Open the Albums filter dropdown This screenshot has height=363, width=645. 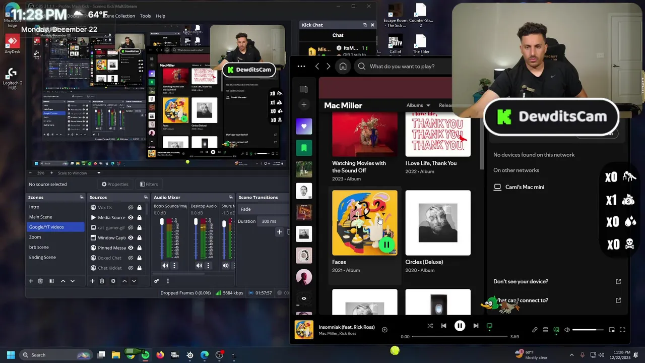pos(418,105)
